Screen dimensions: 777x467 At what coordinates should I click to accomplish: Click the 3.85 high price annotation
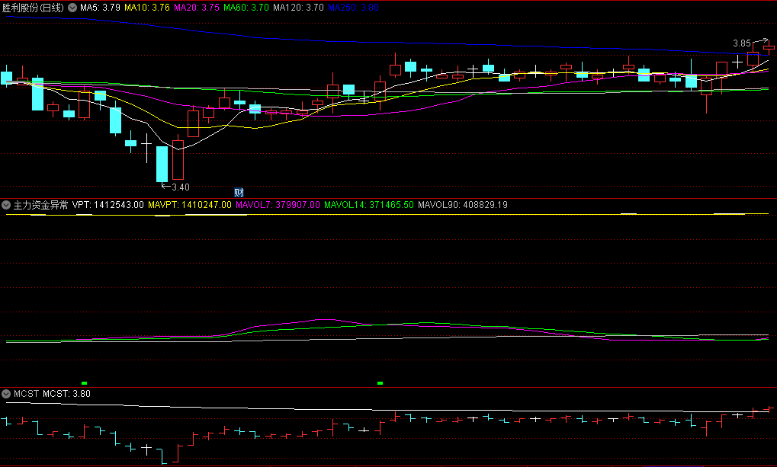coord(742,43)
